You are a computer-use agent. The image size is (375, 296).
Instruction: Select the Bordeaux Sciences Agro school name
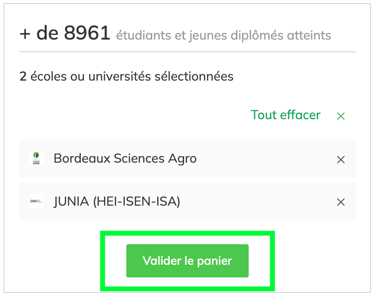click(x=125, y=159)
